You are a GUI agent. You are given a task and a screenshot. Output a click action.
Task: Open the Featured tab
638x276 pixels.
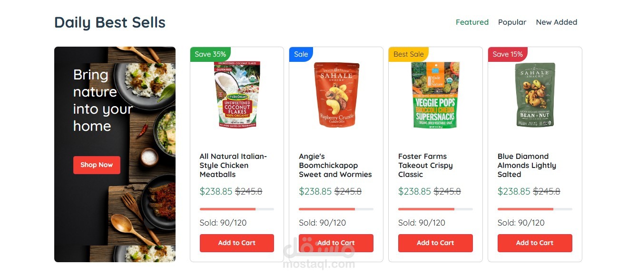tap(472, 22)
